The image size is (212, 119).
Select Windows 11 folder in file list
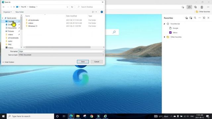tap(33, 26)
